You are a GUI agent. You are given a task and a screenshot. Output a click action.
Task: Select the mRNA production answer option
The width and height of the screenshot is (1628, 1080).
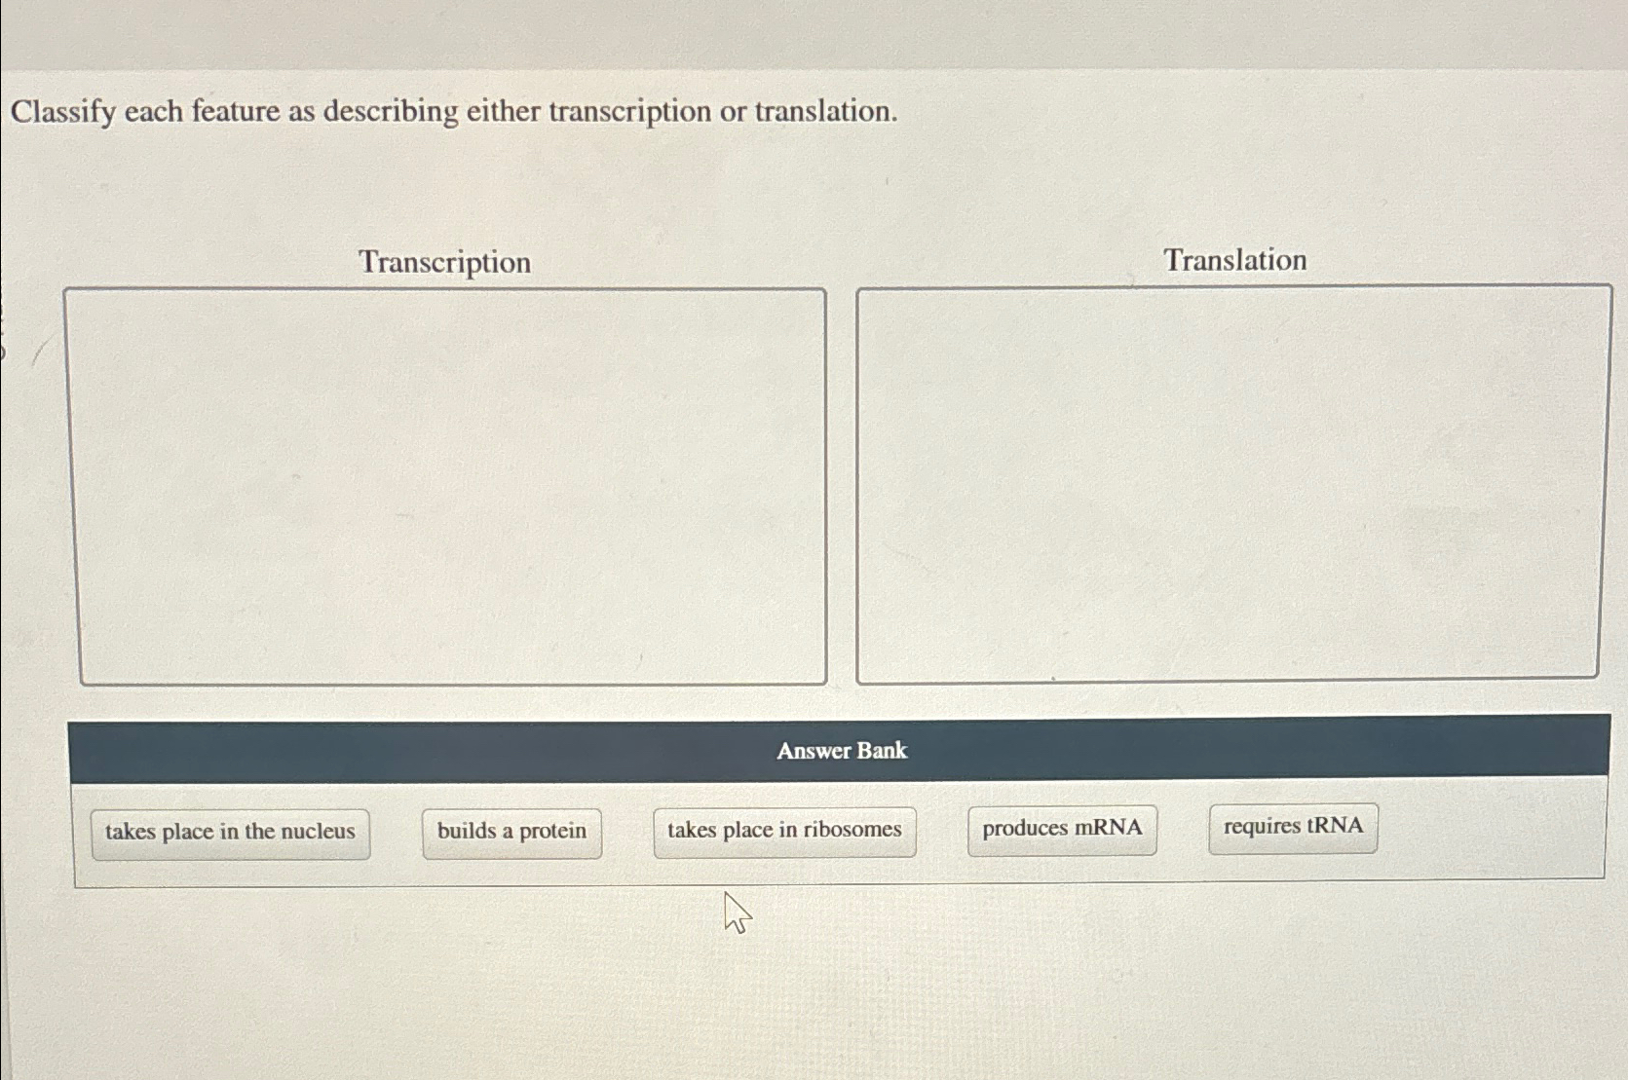pos(1061,828)
